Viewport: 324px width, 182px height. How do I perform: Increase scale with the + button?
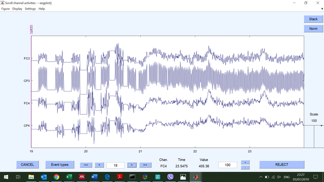point(245,162)
